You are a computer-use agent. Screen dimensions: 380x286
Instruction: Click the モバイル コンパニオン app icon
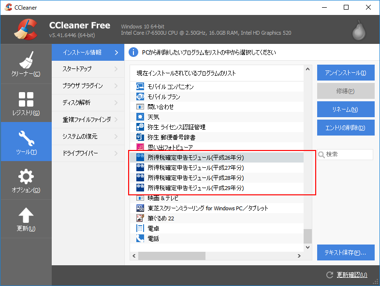(140, 86)
